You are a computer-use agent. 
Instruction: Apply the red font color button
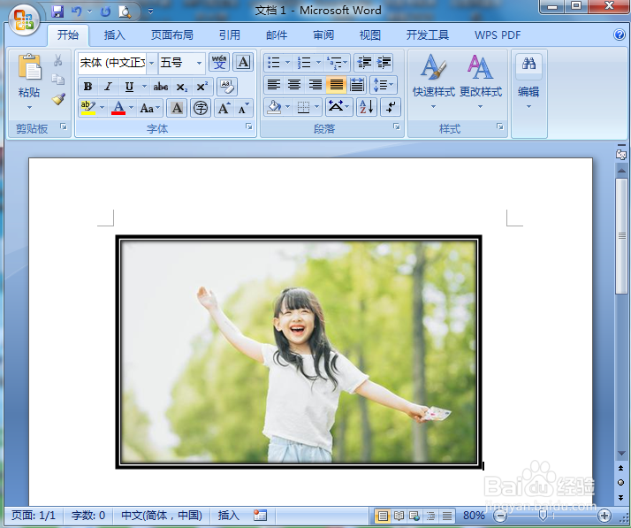pyautogui.click(x=118, y=108)
